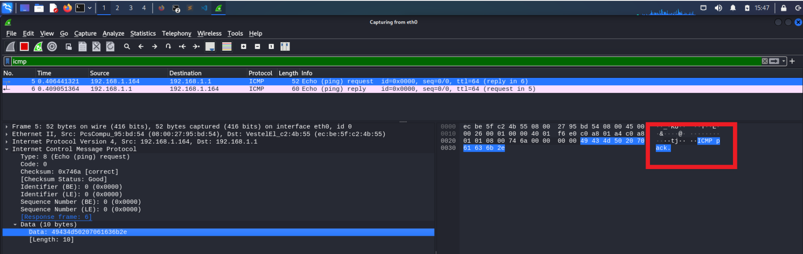This screenshot has height=254, width=803.
Task: Open capture options gear icon
Action: click(52, 47)
